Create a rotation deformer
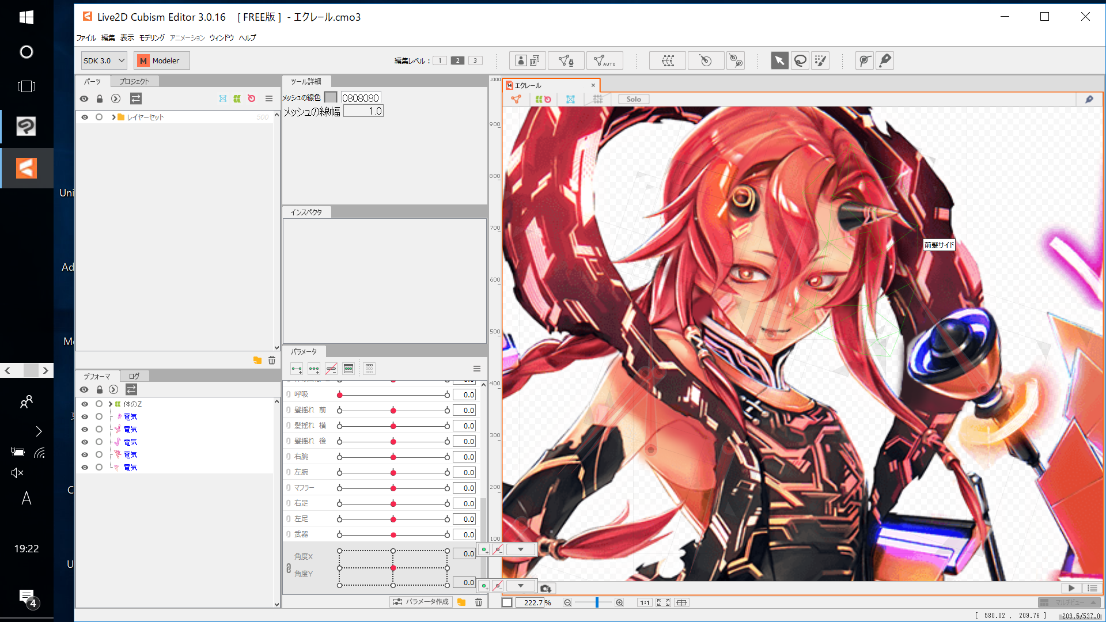 pos(706,60)
